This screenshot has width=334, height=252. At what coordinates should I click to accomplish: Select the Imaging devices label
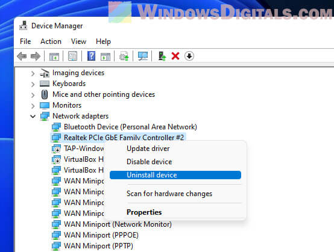pyautogui.click(x=78, y=73)
